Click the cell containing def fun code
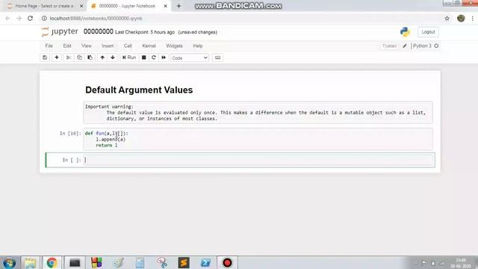Viewport: 478px width, 269px height. [258, 140]
